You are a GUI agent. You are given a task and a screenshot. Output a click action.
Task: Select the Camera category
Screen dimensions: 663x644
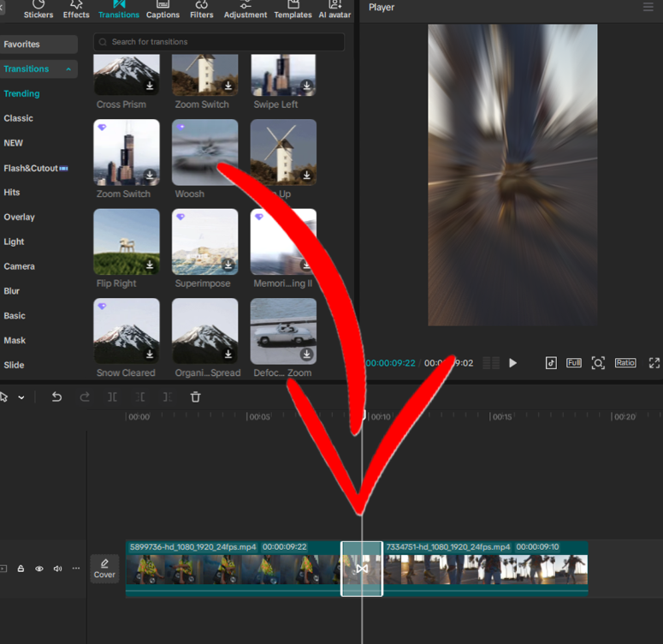tap(19, 266)
